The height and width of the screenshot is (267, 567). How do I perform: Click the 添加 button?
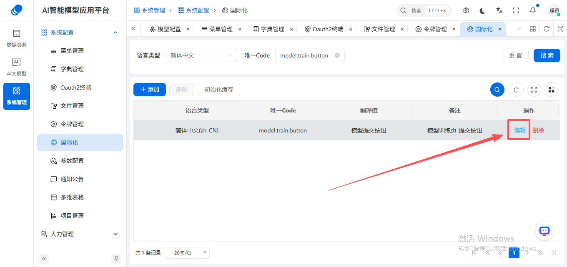click(x=150, y=90)
